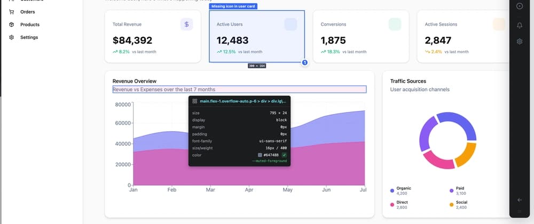Click the green icon placeholder on Conversions
The width and height of the screenshot is (534, 224).
(x=395, y=24)
